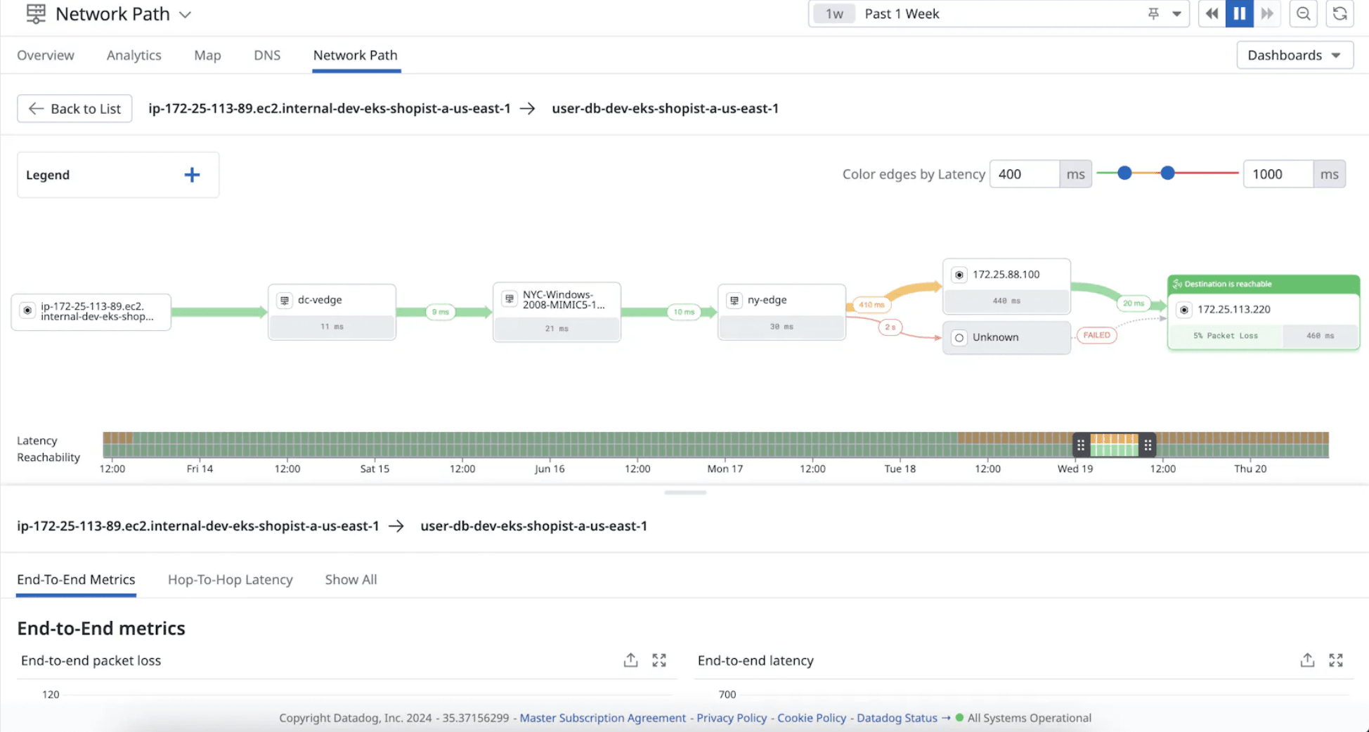Open the Cookie Policy link
Image resolution: width=1369 pixels, height=732 pixels.
(x=812, y=718)
